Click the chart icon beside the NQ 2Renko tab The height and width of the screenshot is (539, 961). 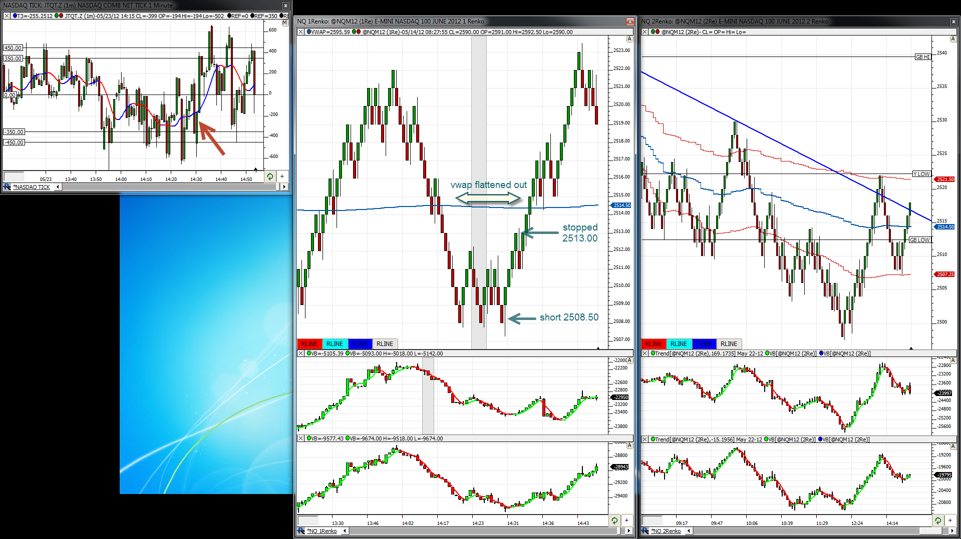point(646,531)
